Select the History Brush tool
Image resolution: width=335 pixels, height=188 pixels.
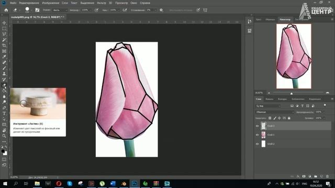click(4, 79)
